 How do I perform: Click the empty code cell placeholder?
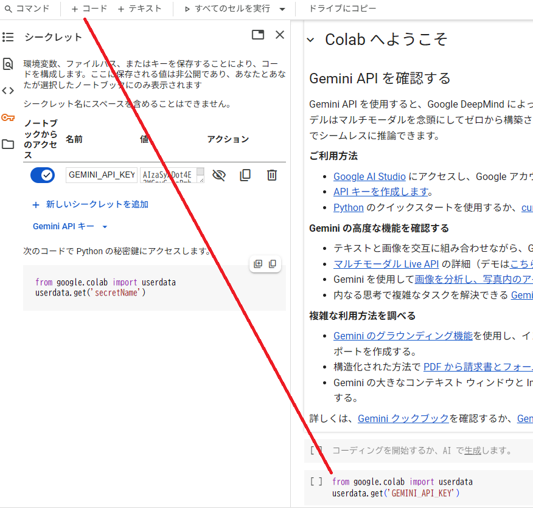[422, 451]
